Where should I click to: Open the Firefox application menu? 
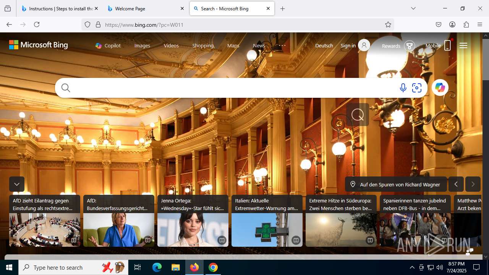coord(480,24)
